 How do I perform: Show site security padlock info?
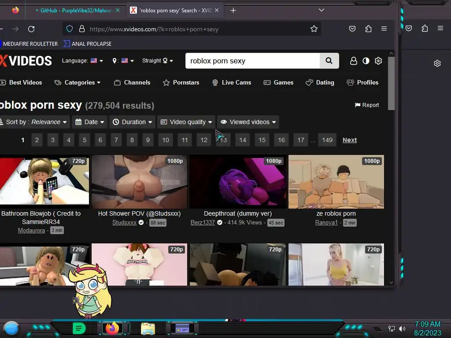[82, 29]
